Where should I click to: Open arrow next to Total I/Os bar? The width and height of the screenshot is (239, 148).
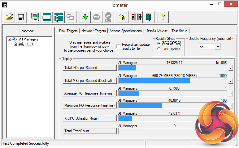click(x=230, y=68)
